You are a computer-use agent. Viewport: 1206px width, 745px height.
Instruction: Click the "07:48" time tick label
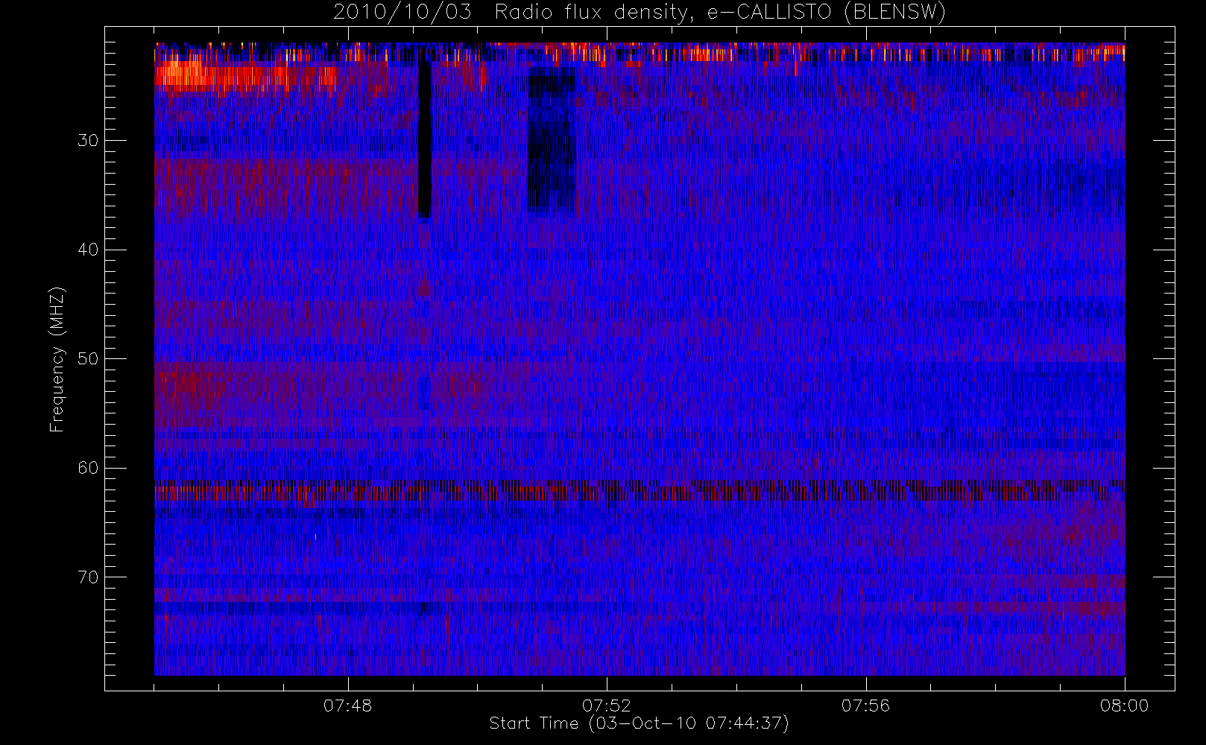(x=348, y=706)
